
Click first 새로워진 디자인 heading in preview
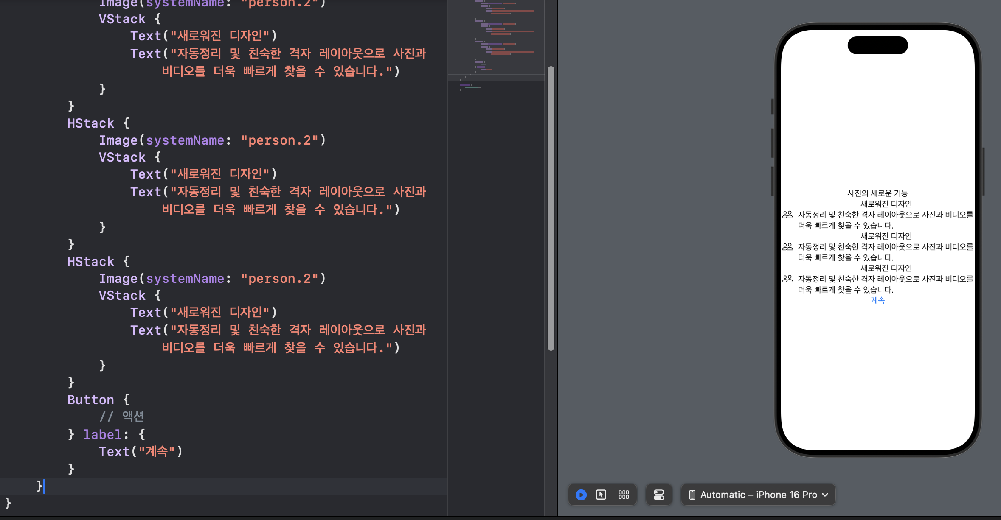[886, 204]
